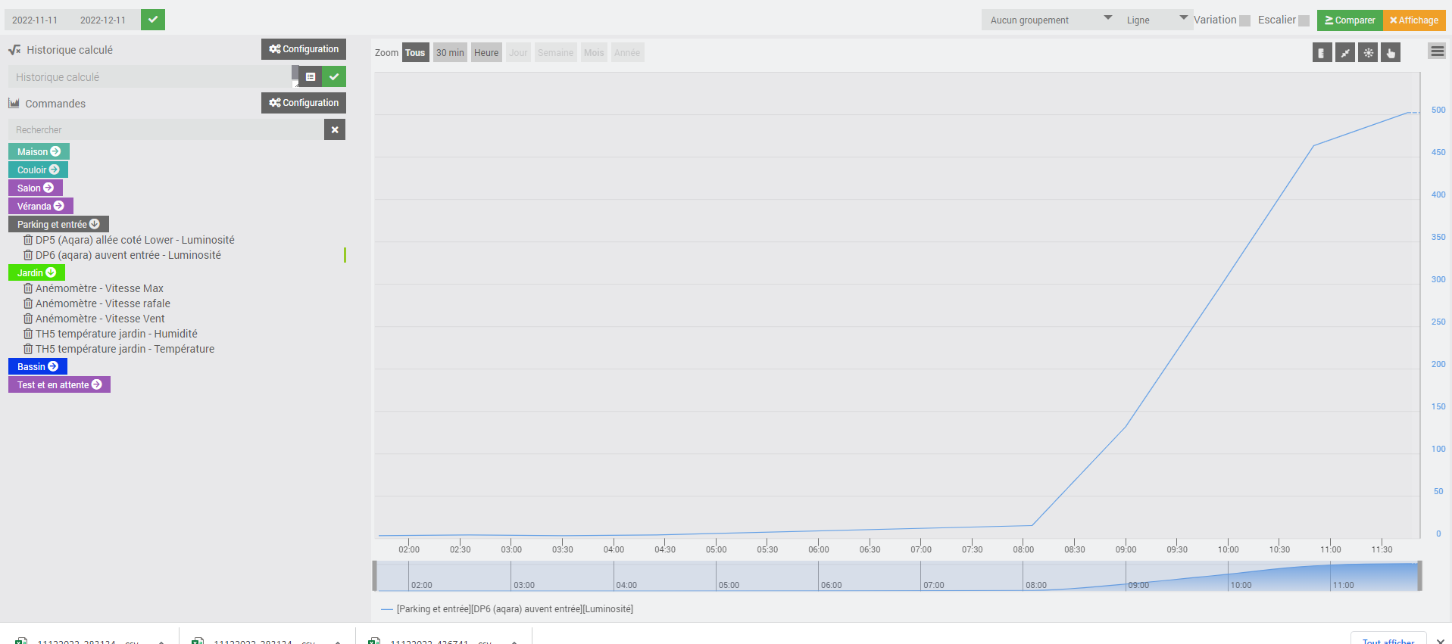Click the radial sun icon above the chart
The height and width of the screenshot is (644, 1452).
click(1368, 53)
